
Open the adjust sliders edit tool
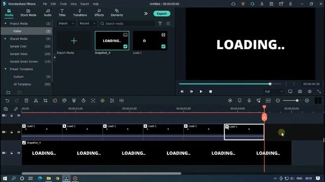[112, 101]
